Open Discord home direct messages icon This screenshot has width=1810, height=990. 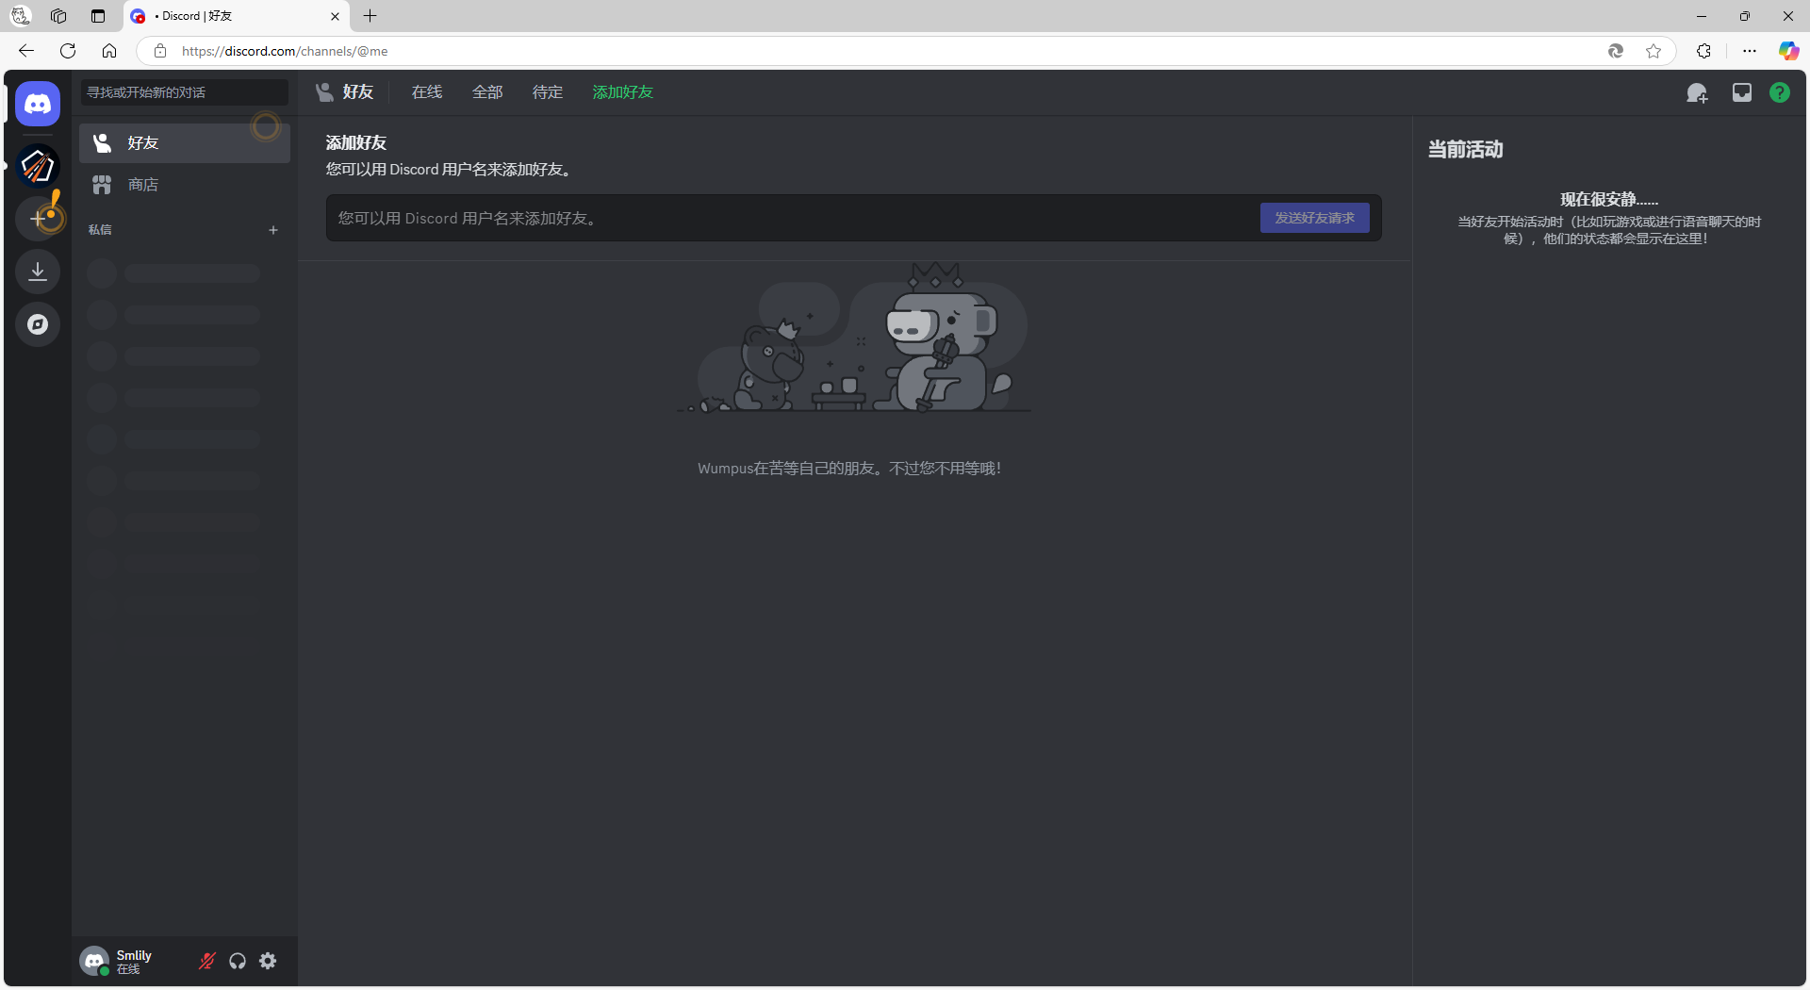38,104
